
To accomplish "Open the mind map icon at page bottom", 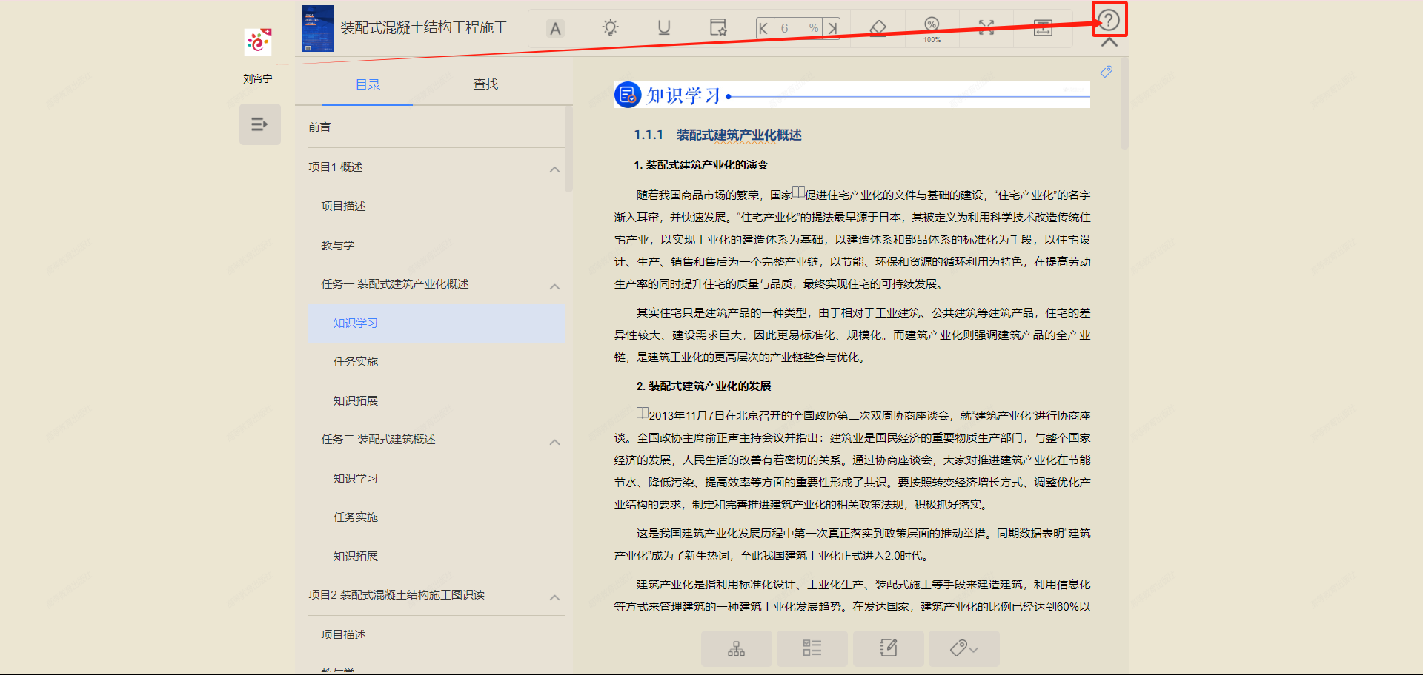I will pyautogui.click(x=735, y=648).
